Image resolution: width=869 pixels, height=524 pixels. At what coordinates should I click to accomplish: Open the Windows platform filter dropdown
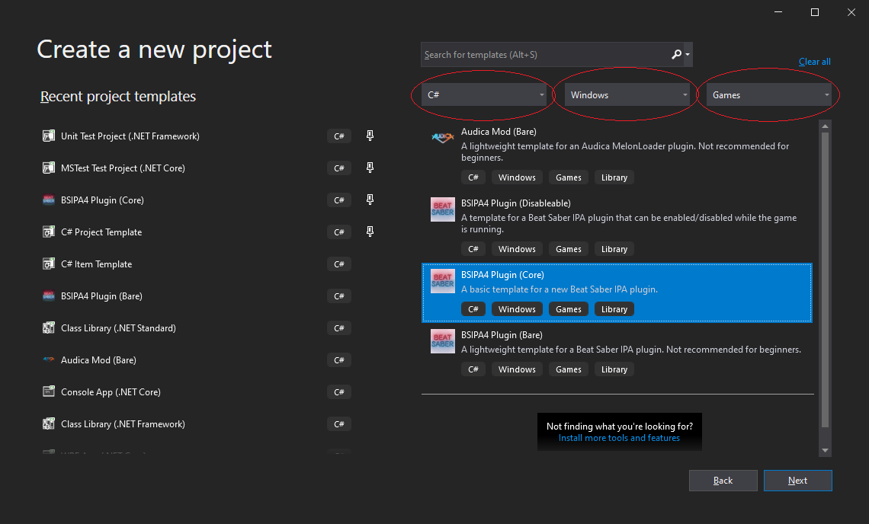pos(627,94)
